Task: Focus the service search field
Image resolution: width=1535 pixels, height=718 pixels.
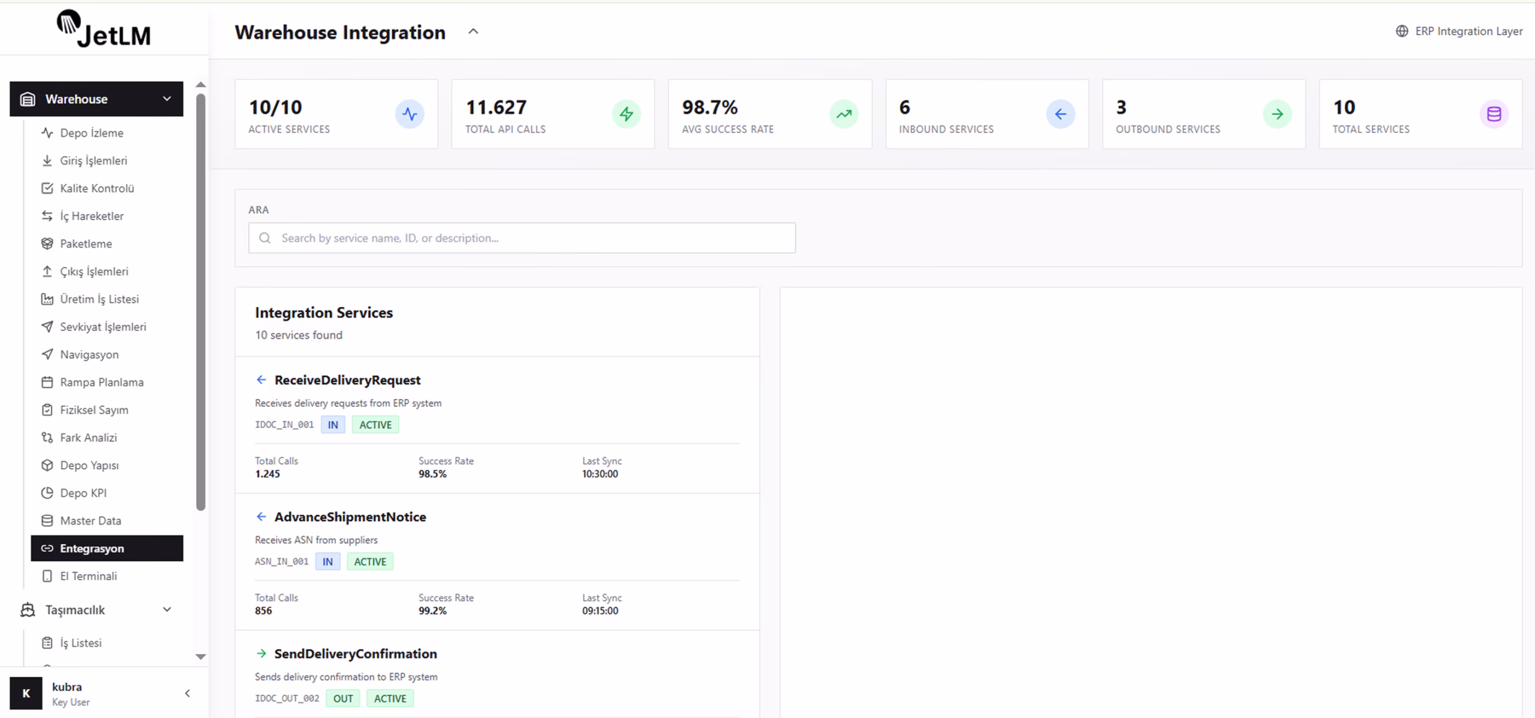Action: [522, 238]
